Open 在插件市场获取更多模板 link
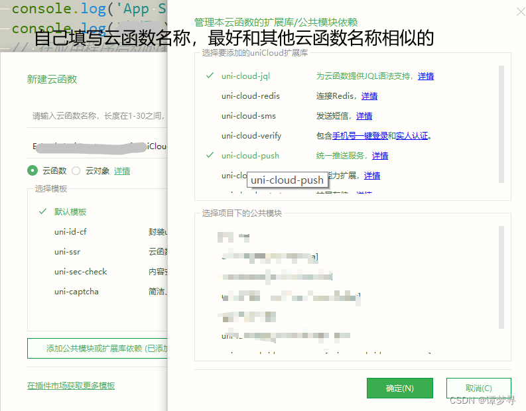 (x=71, y=386)
